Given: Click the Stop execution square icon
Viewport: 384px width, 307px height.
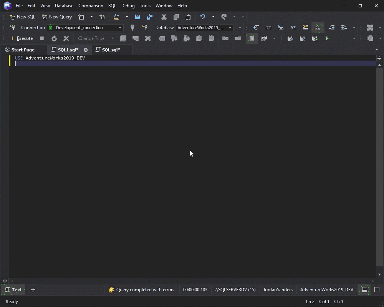Looking at the screenshot, I should [42, 38].
